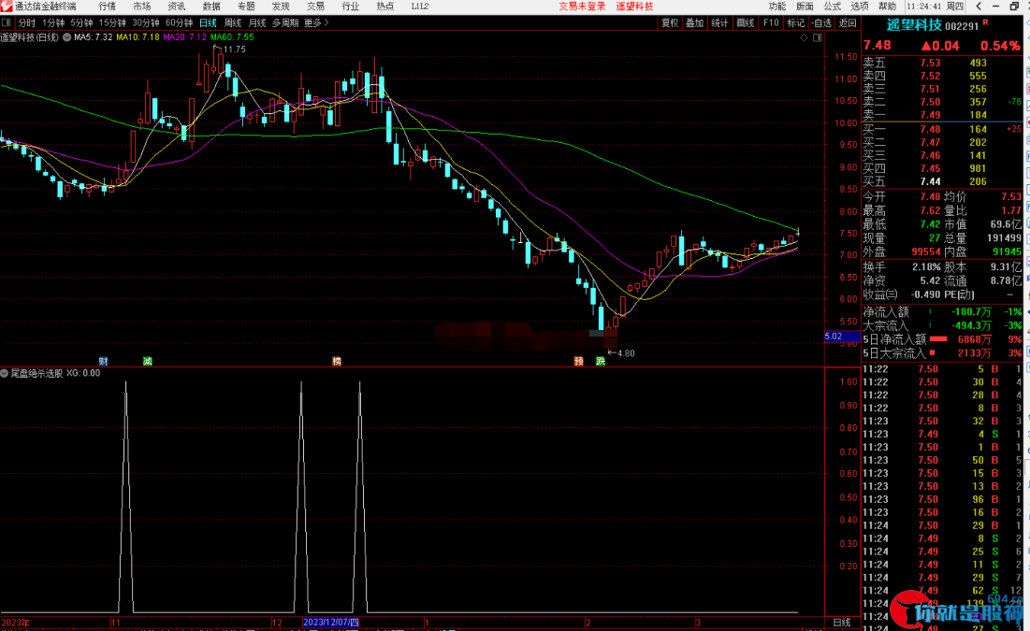Open the 功能 menu
1030x631 pixels.
coord(777,6)
